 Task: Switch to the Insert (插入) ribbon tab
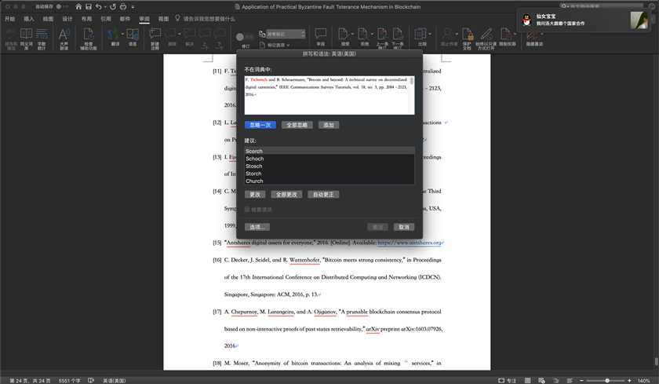point(28,19)
